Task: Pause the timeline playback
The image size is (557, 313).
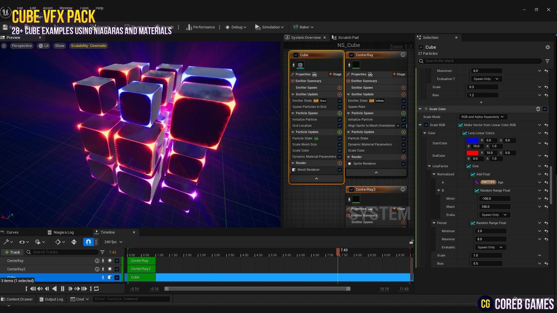Action: 62,289
